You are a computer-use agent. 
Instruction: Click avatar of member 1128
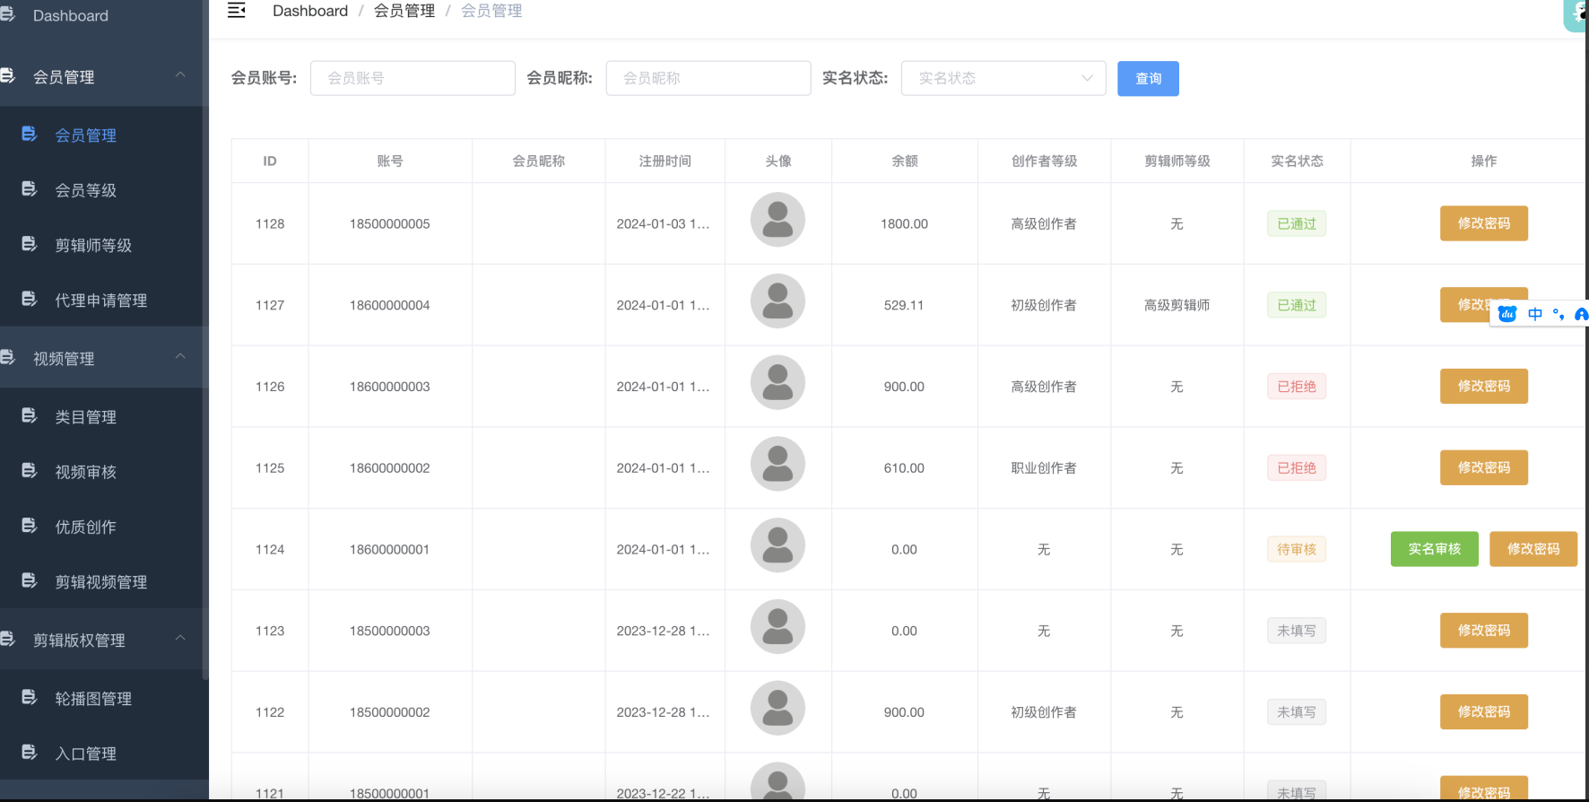[777, 220]
